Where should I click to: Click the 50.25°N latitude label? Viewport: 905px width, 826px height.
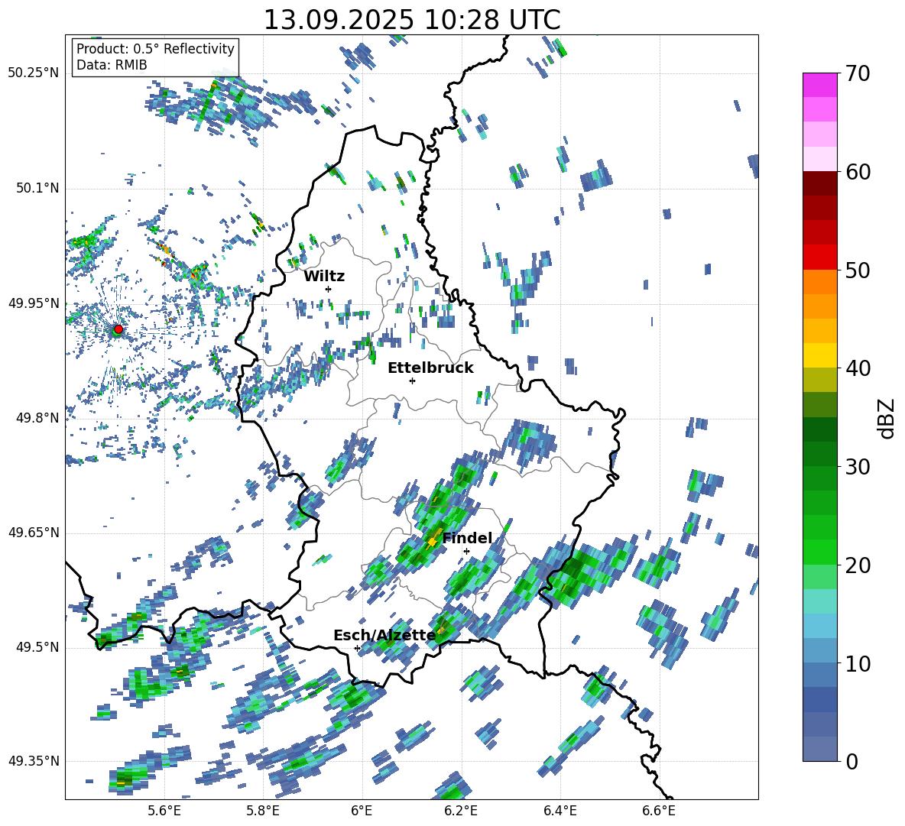pyautogui.click(x=34, y=73)
